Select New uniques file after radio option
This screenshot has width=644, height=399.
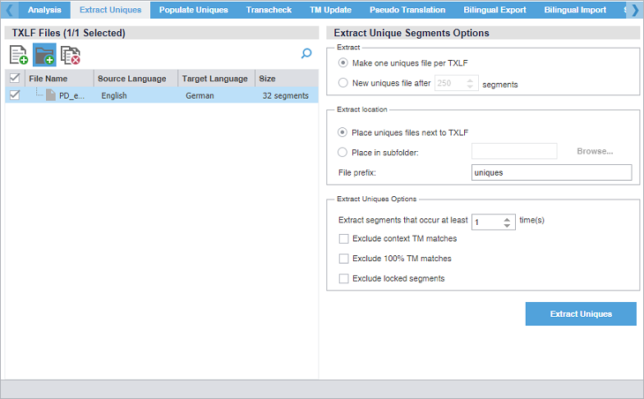click(343, 83)
